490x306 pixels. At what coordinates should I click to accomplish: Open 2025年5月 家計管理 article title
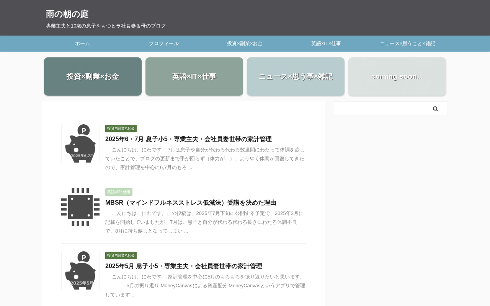click(x=184, y=266)
